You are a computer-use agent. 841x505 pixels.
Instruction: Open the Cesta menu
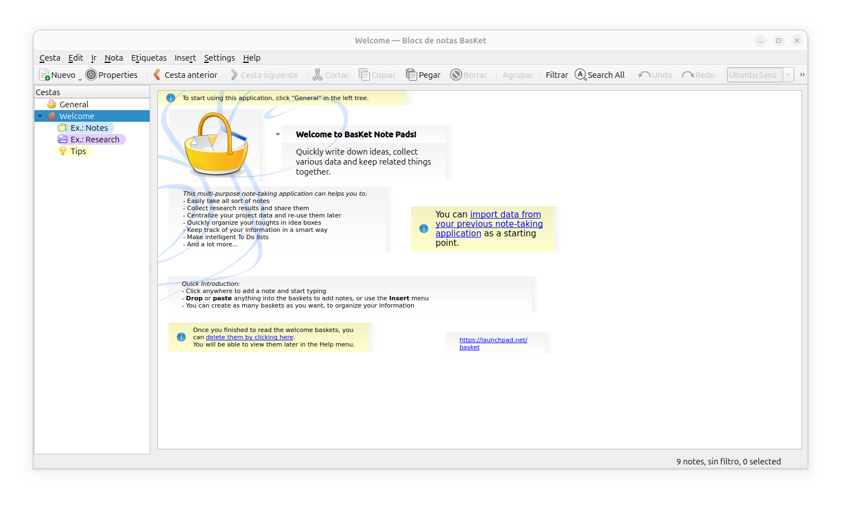(50, 58)
